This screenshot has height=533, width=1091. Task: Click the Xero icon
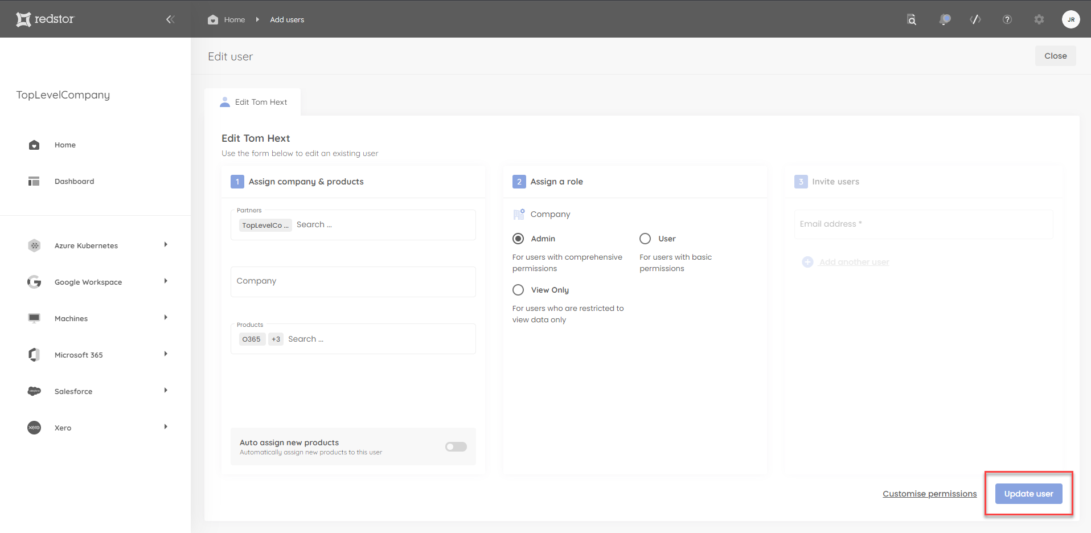34,428
